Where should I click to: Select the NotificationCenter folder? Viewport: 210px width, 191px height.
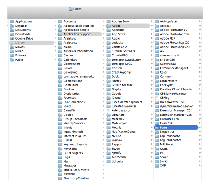click(x=124, y=132)
